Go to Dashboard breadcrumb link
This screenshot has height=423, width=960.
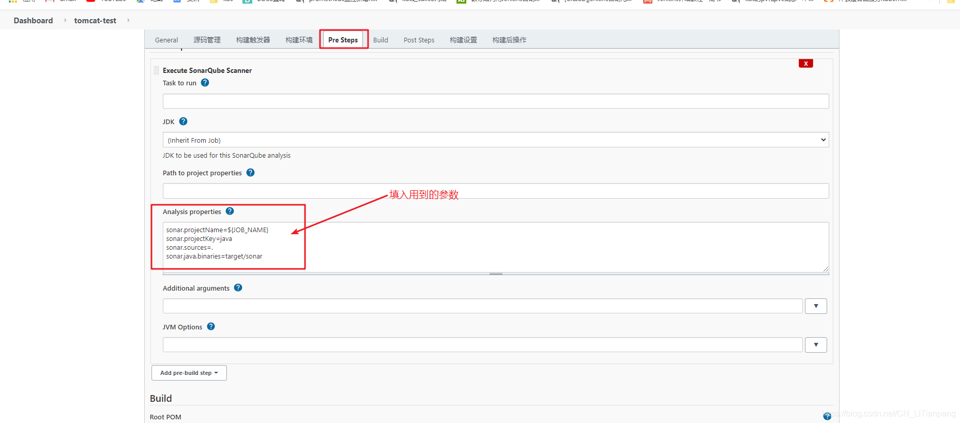pos(33,21)
